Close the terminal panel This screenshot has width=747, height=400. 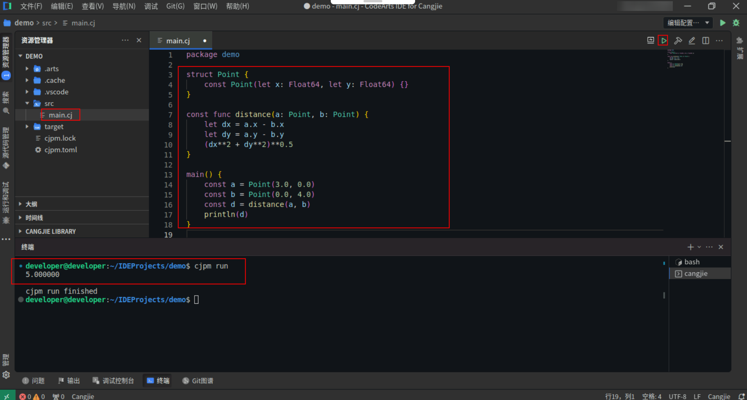tap(721, 247)
